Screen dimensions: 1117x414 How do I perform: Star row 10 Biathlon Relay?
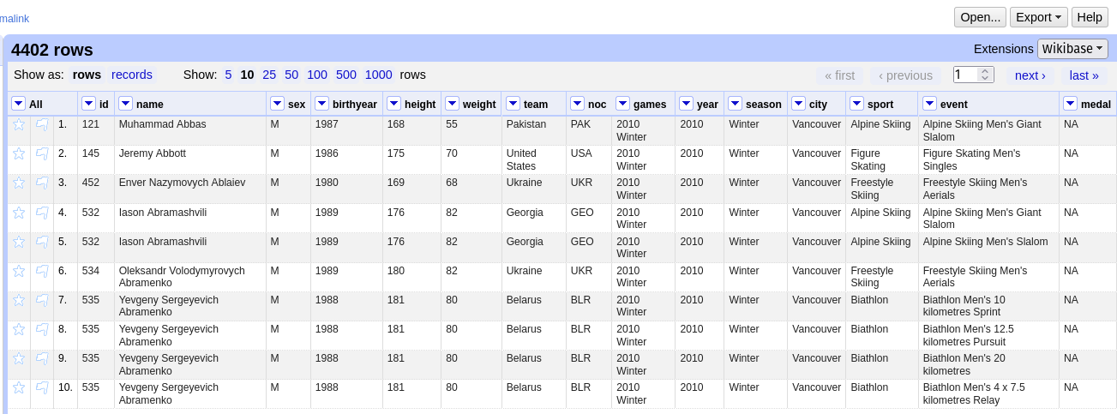pos(19,388)
